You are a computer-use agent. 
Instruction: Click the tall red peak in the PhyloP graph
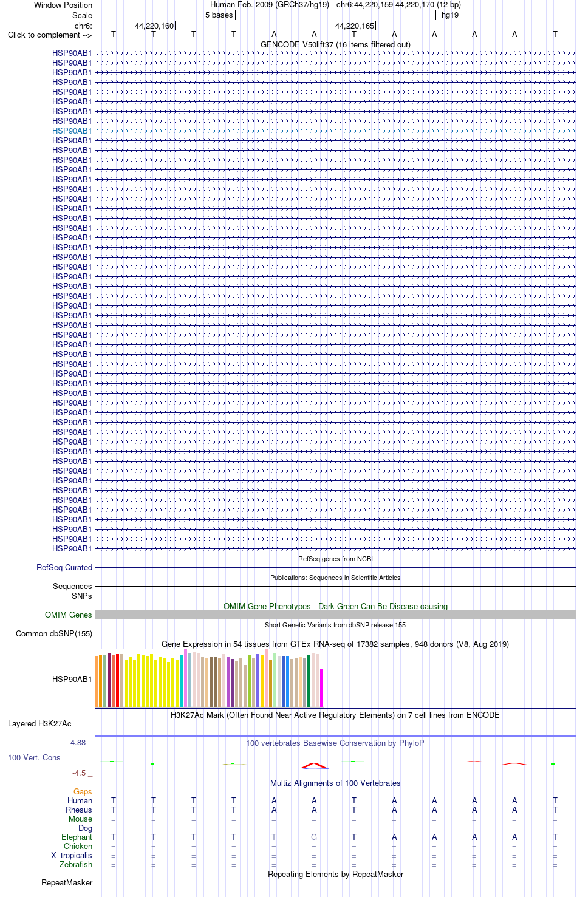click(313, 765)
